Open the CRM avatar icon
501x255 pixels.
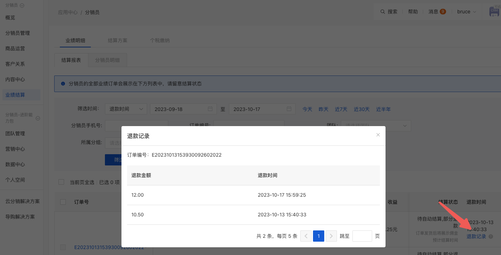tap(494, 12)
